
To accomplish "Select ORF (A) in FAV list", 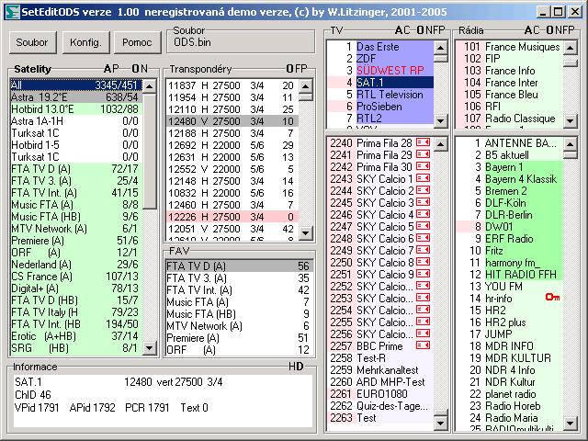I will click(239, 350).
